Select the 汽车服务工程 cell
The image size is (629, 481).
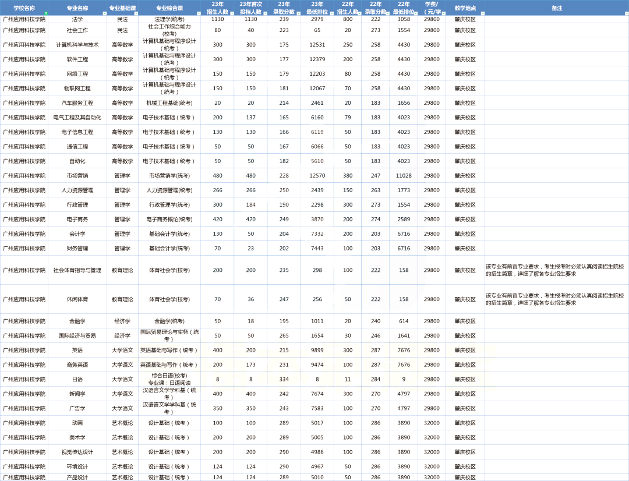click(x=77, y=102)
